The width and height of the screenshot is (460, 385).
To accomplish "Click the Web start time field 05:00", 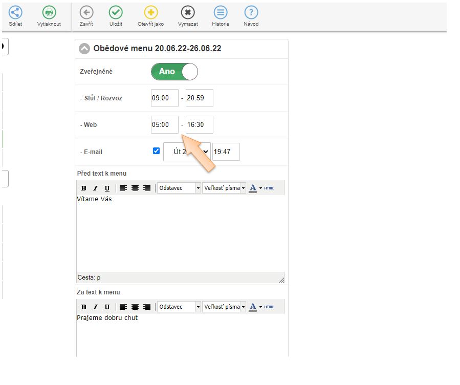I will click(164, 125).
